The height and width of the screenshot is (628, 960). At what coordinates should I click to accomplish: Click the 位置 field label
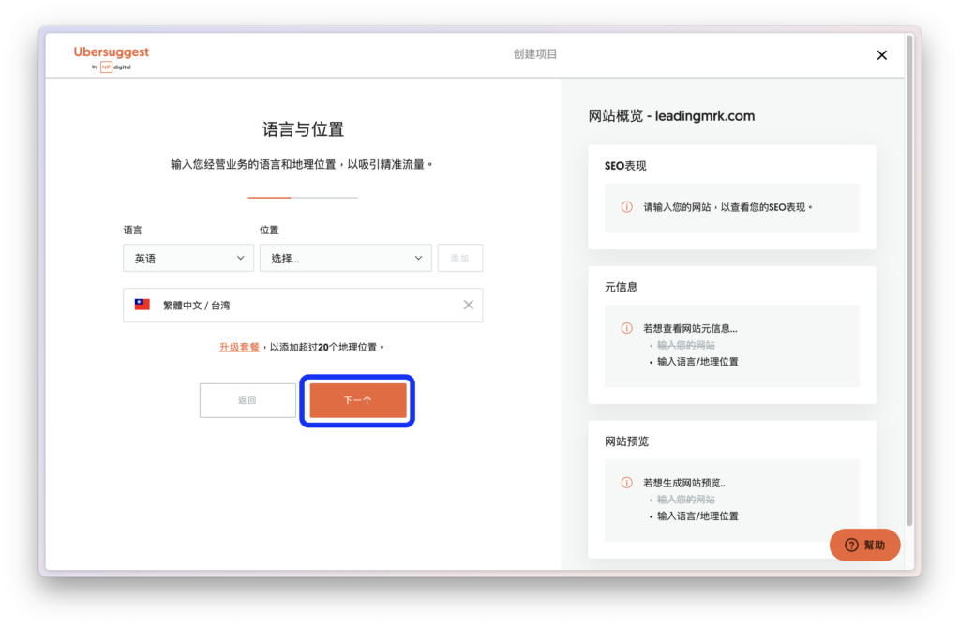click(x=269, y=230)
